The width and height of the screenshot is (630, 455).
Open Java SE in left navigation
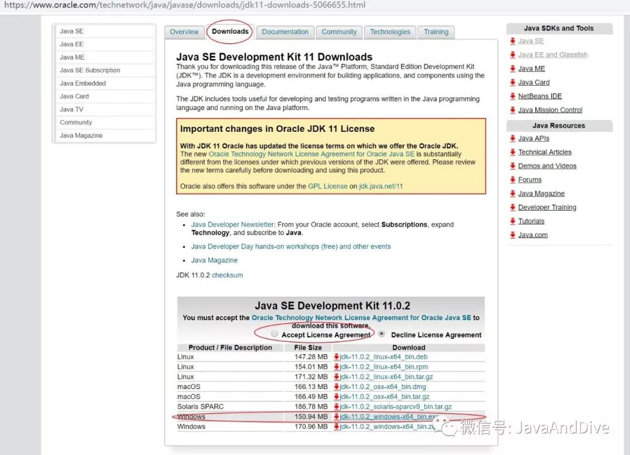[x=105, y=32]
